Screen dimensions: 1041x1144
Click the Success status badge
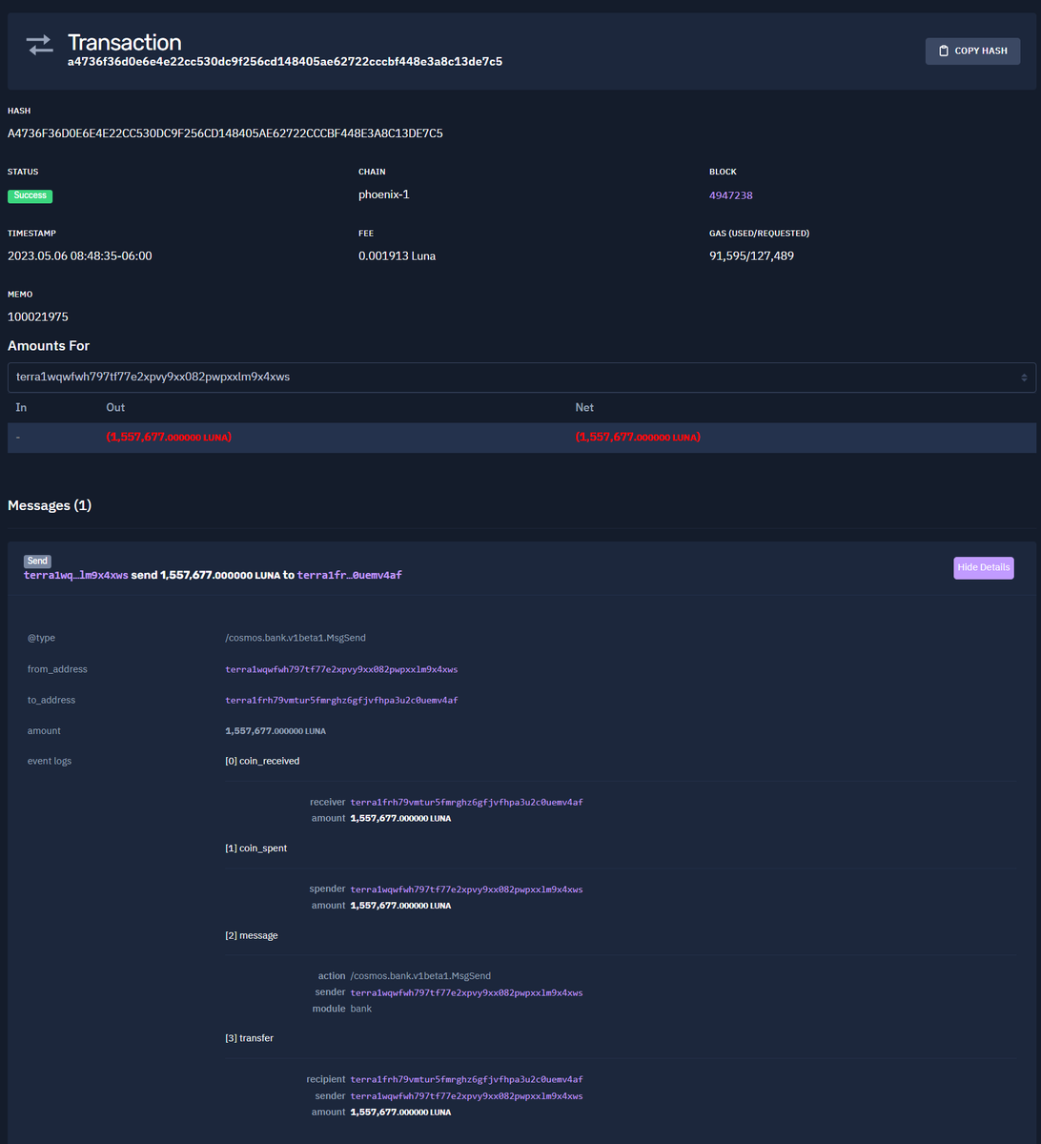coord(31,195)
